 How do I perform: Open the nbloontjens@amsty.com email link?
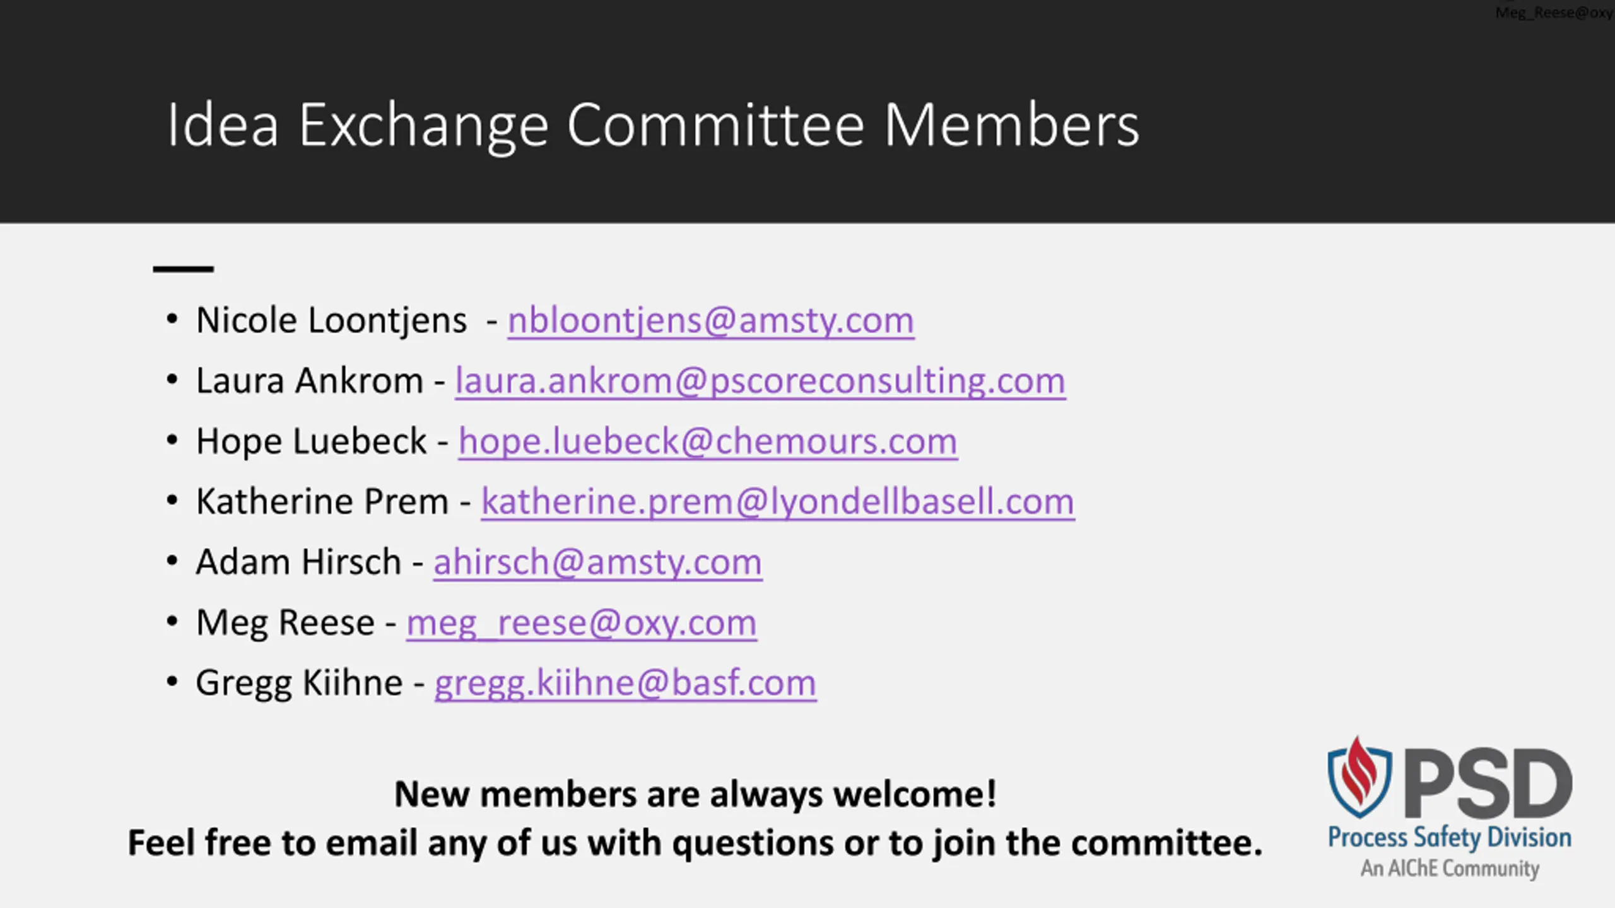click(x=711, y=321)
